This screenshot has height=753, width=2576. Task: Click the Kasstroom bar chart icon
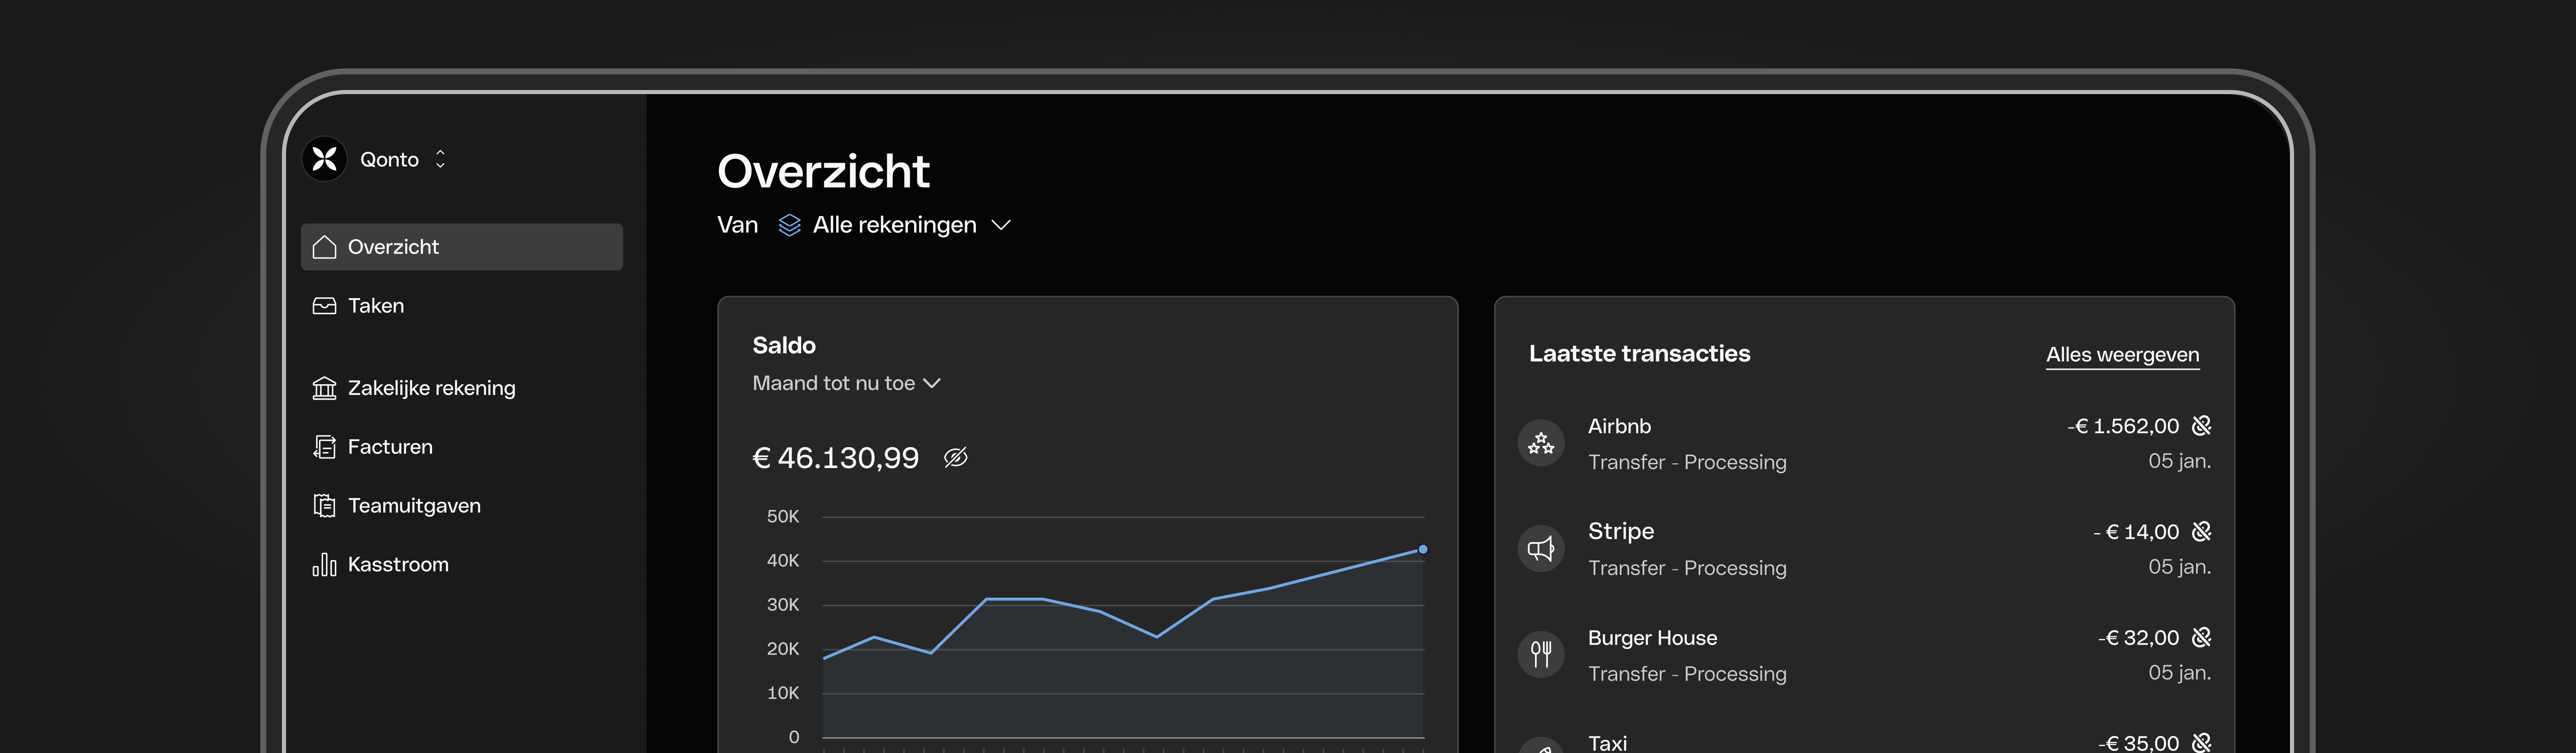pos(324,564)
